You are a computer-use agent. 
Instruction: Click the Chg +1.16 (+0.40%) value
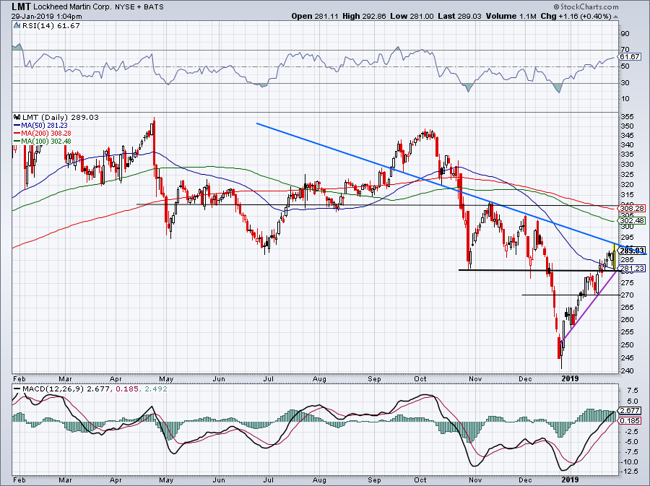(x=576, y=16)
